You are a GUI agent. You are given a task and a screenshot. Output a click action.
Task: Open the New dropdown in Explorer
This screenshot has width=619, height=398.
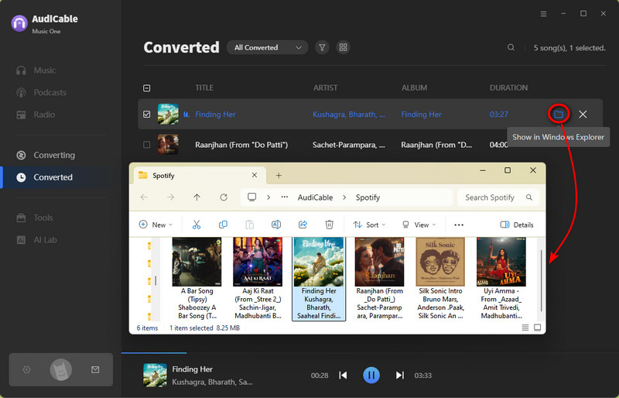(156, 225)
